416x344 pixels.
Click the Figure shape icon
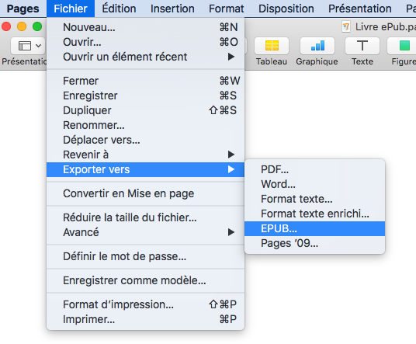[403, 46]
